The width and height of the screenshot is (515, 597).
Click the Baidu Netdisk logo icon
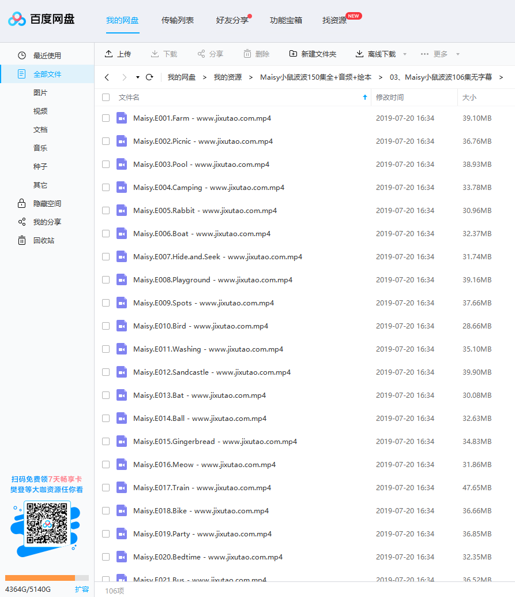coord(17,19)
